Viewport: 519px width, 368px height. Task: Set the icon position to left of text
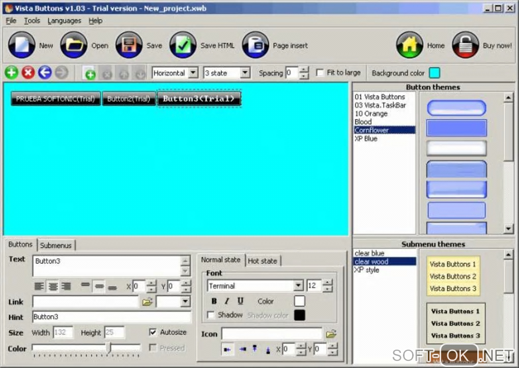point(227,349)
